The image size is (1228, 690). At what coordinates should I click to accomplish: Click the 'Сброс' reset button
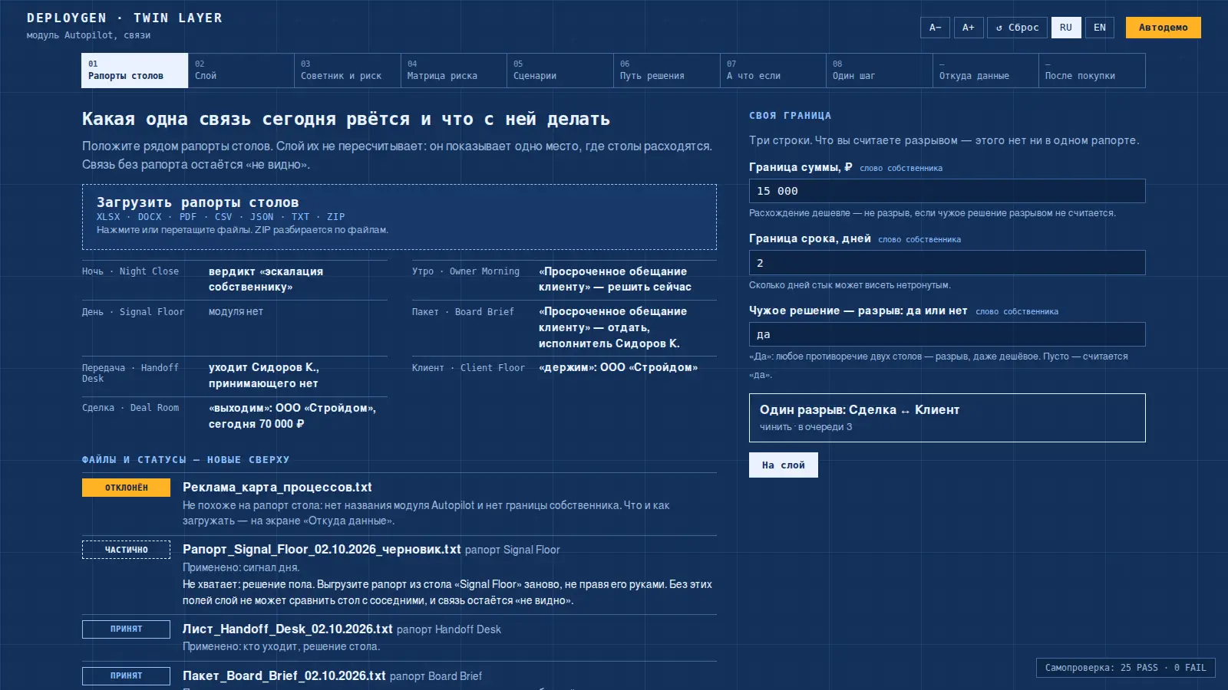coord(1017,28)
